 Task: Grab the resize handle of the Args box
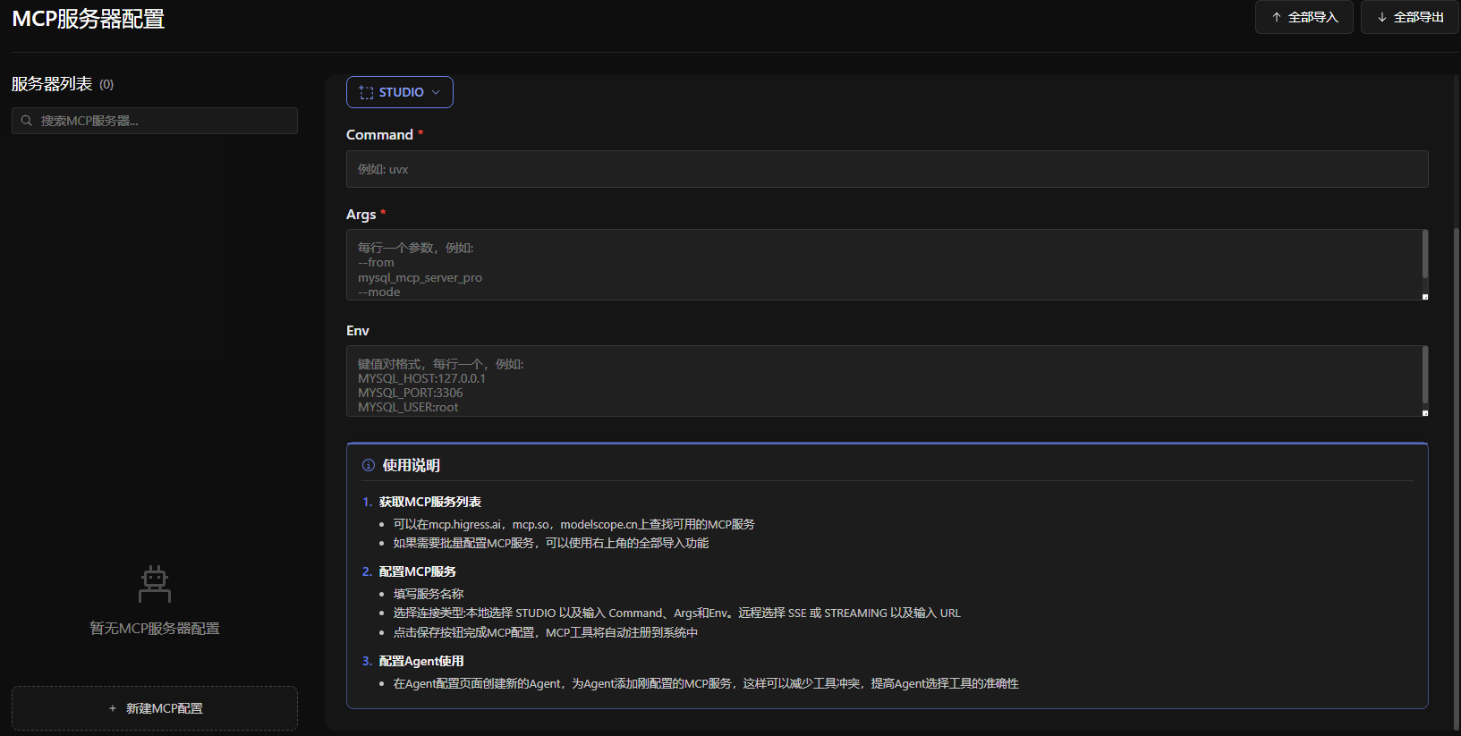1424,296
